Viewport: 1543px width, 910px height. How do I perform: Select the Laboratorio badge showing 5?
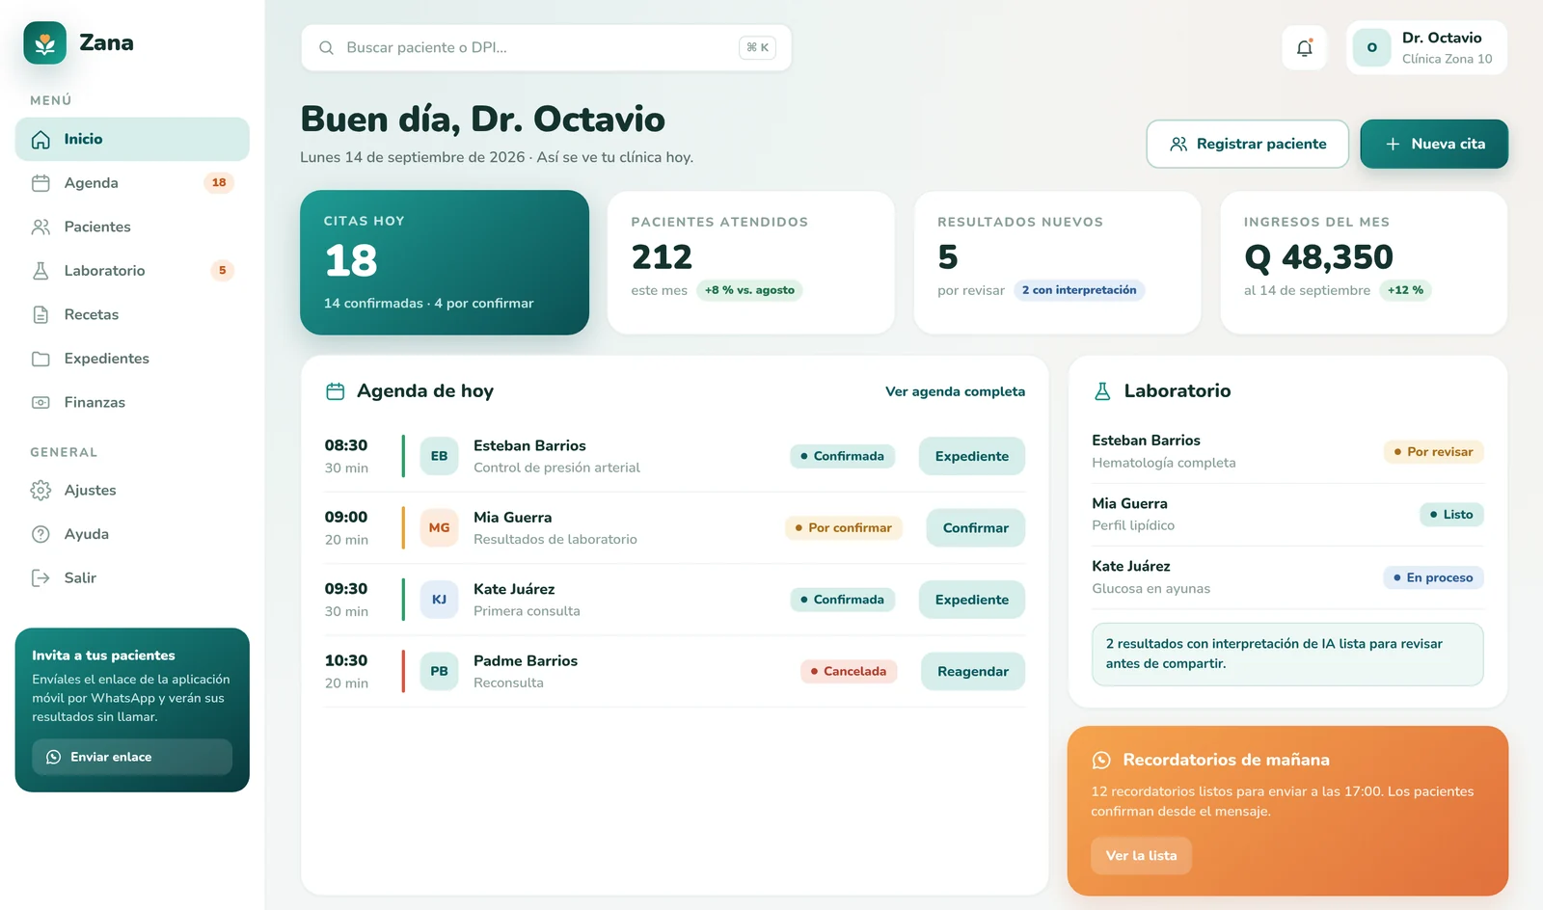222,270
